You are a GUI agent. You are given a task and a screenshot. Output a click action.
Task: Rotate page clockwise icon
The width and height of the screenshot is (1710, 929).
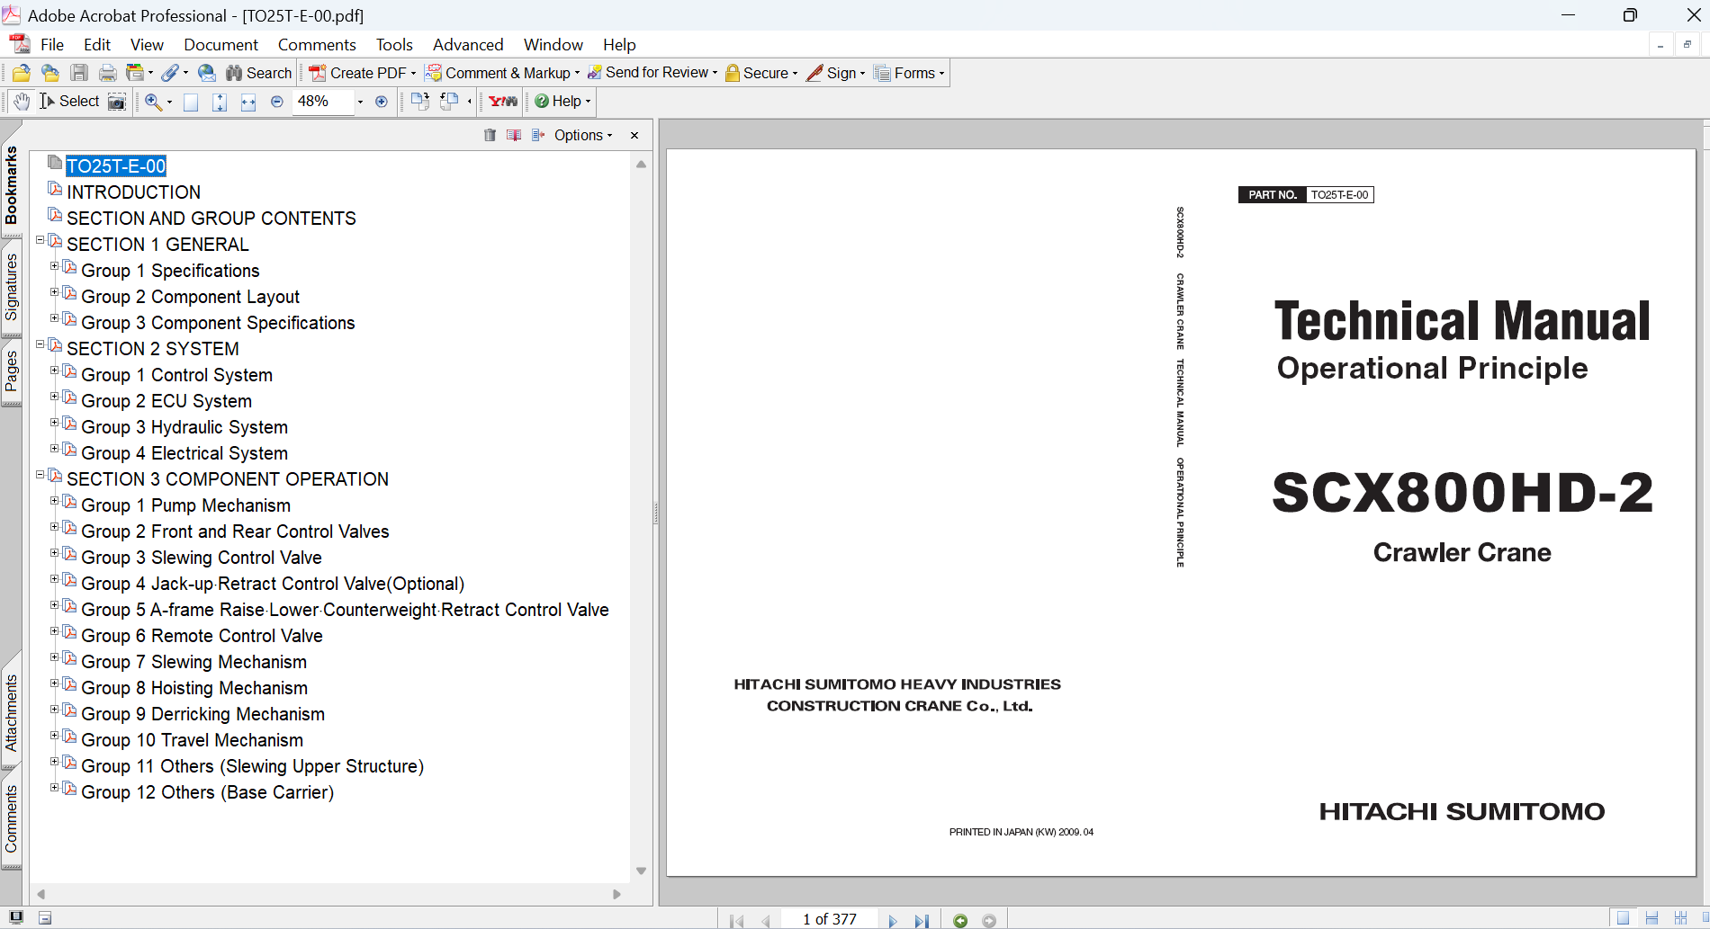coord(420,102)
